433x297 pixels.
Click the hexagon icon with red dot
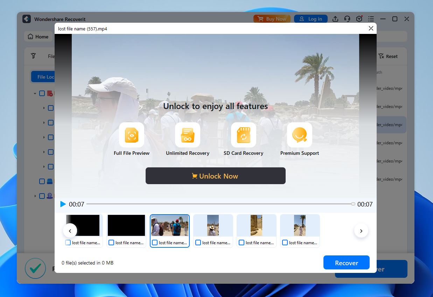[359, 19]
